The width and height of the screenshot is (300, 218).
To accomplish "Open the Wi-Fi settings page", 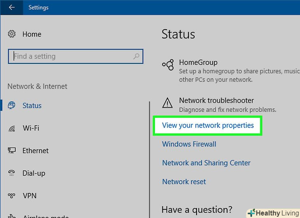I will tap(31, 128).
